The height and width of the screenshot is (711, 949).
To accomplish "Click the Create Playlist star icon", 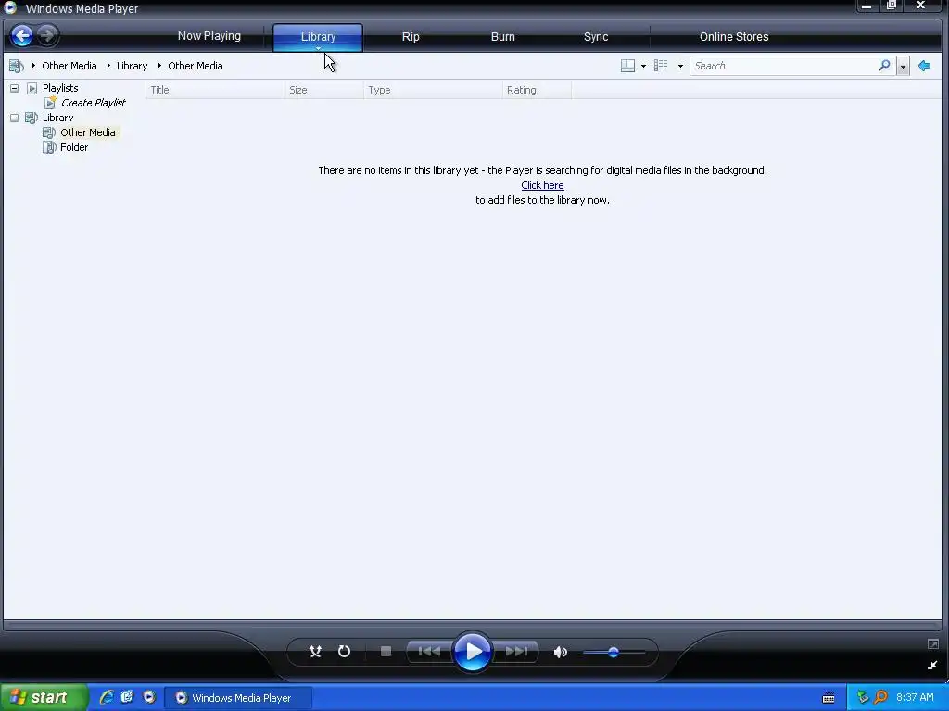I will pos(50,103).
